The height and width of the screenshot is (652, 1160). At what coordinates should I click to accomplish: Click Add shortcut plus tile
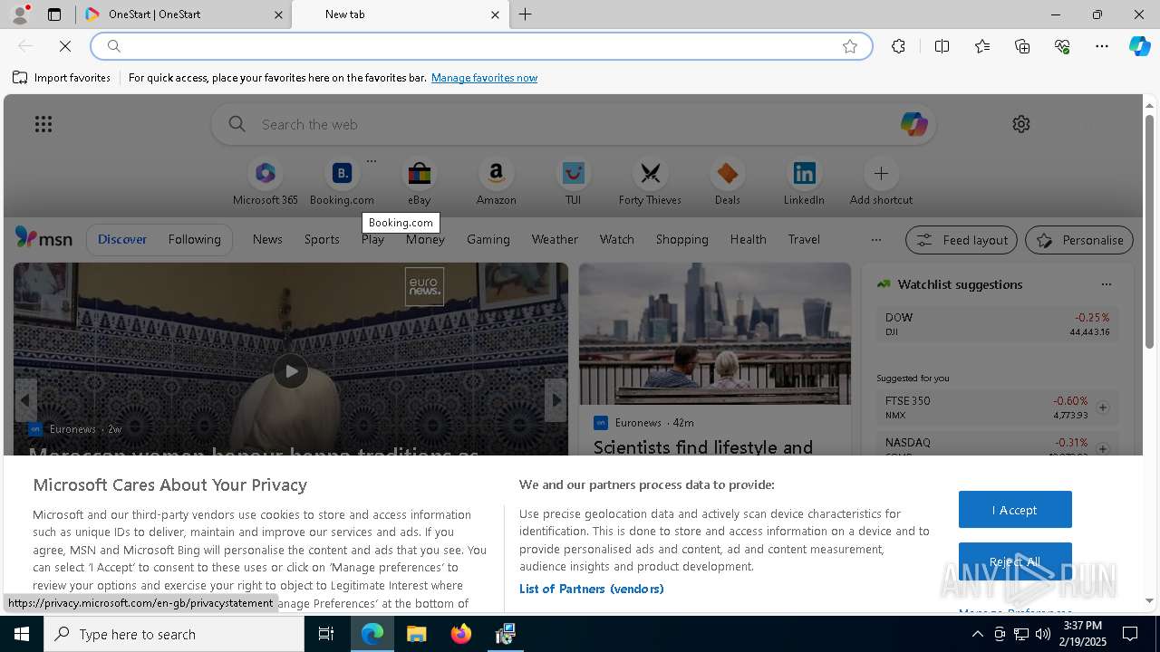[881, 182]
